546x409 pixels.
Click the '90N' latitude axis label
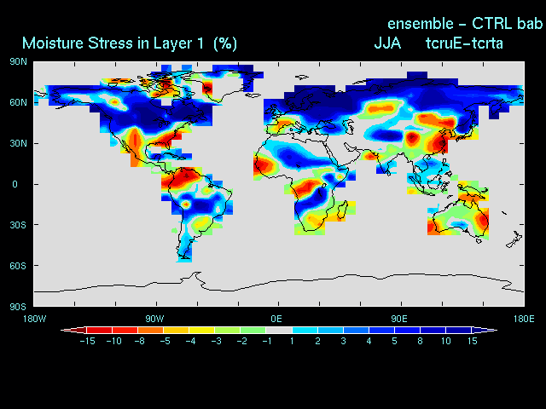click(x=18, y=61)
